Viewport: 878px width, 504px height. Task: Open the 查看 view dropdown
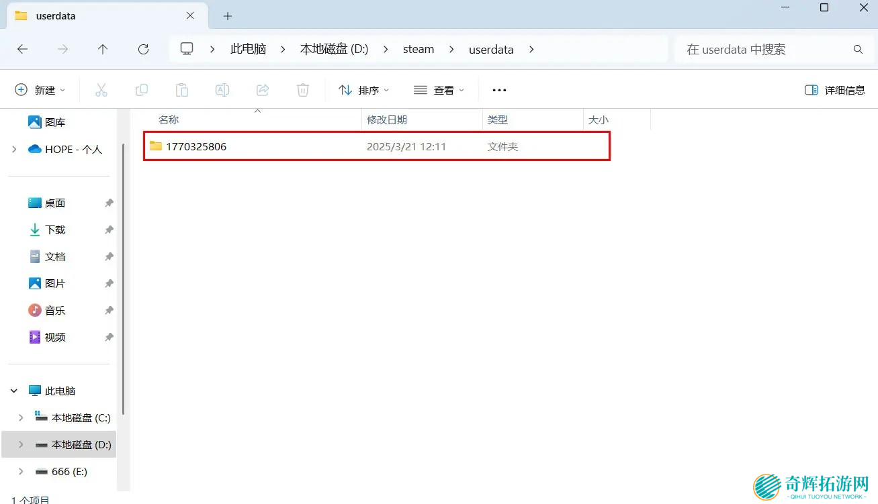pyautogui.click(x=439, y=90)
